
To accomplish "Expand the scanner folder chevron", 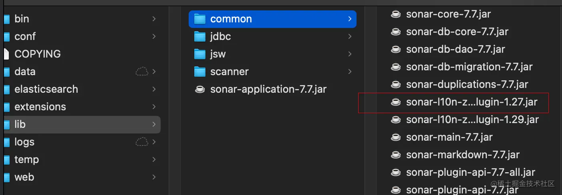I will [x=350, y=72].
